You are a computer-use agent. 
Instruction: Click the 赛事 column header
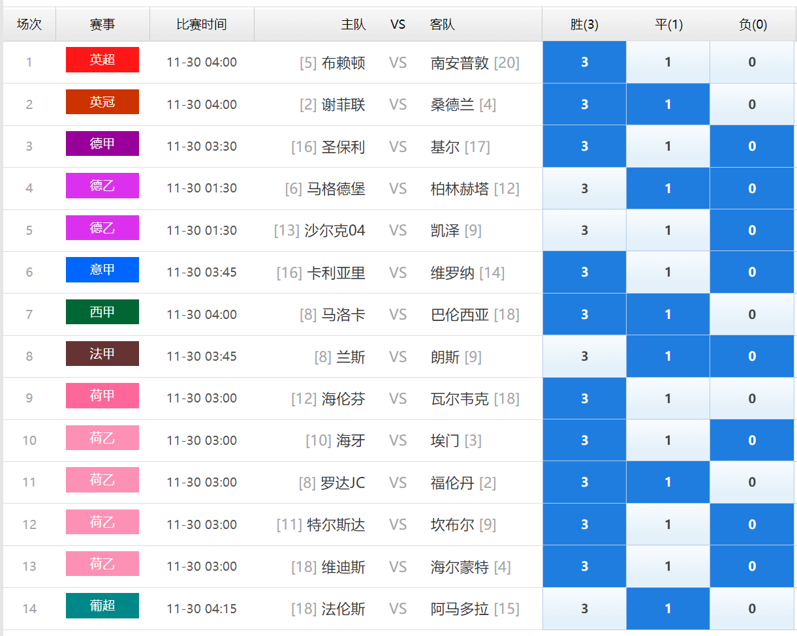click(x=102, y=24)
